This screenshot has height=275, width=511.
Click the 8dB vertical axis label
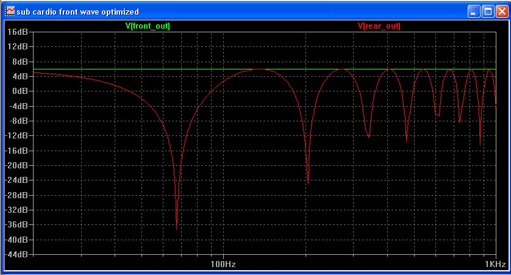20,62
